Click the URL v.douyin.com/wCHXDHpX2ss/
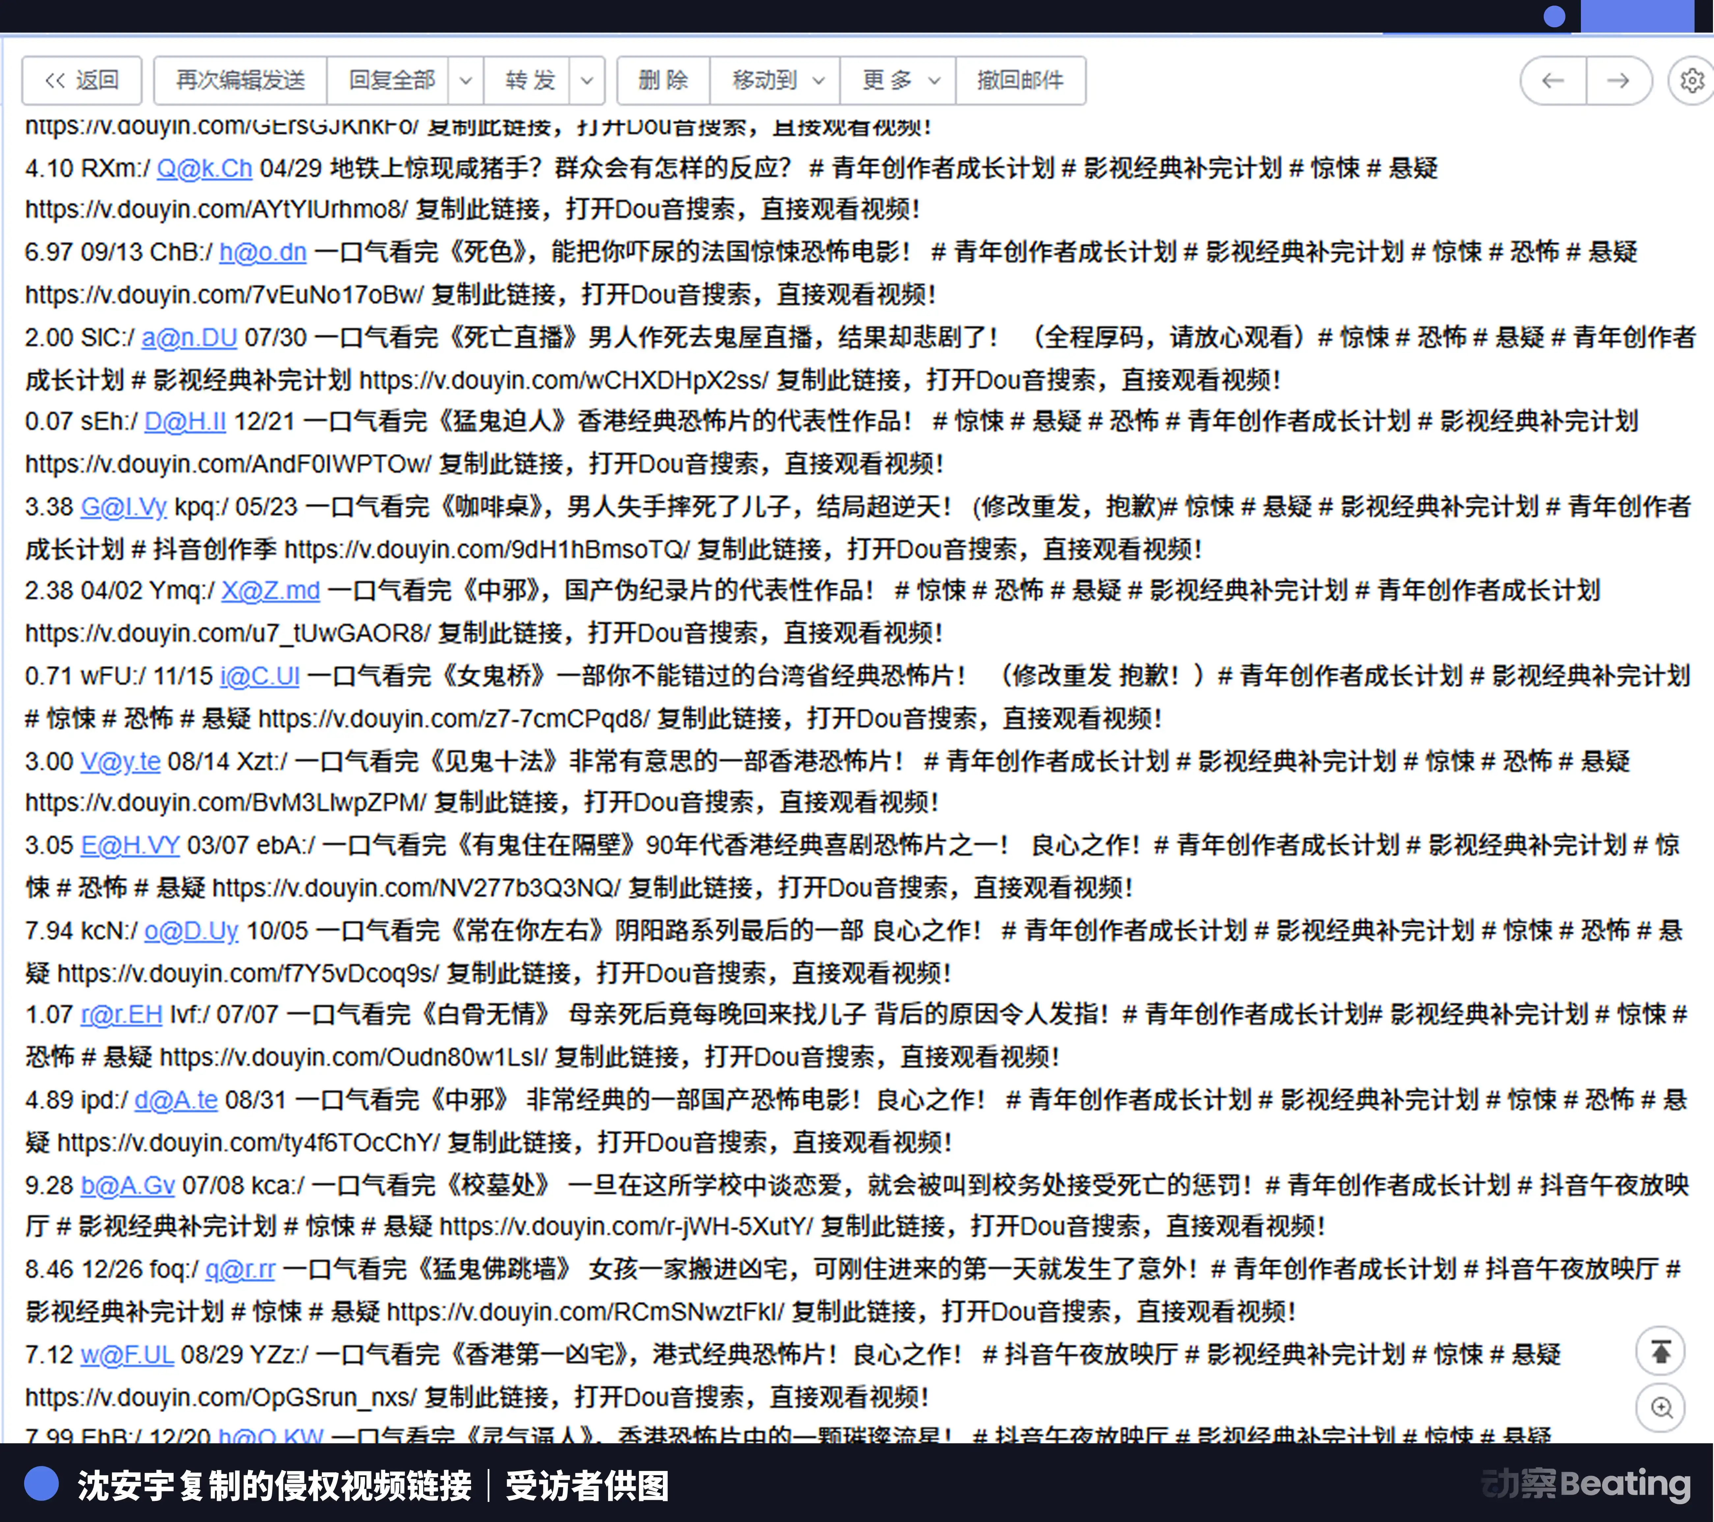Image resolution: width=1714 pixels, height=1522 pixels. pos(564,381)
